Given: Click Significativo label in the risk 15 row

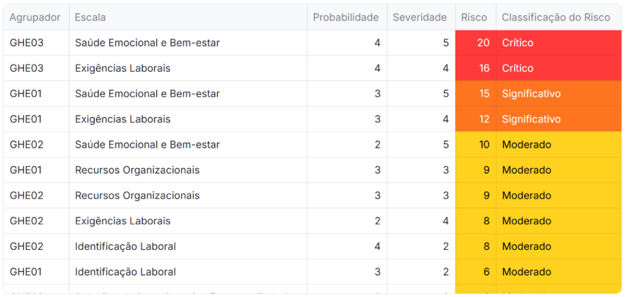Looking at the screenshot, I should (x=531, y=94).
